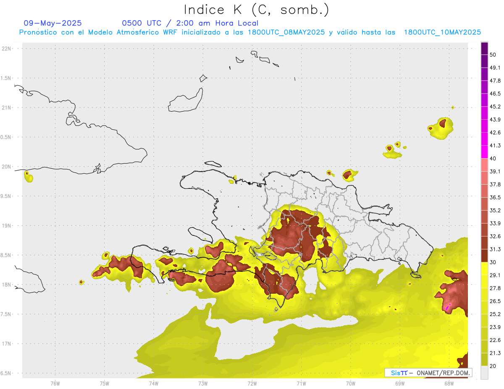Click the "45.2" color scale label
The width and height of the screenshot is (504, 389).
tap(495, 107)
